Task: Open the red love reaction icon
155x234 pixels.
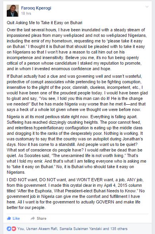Action: tap(14, 228)
